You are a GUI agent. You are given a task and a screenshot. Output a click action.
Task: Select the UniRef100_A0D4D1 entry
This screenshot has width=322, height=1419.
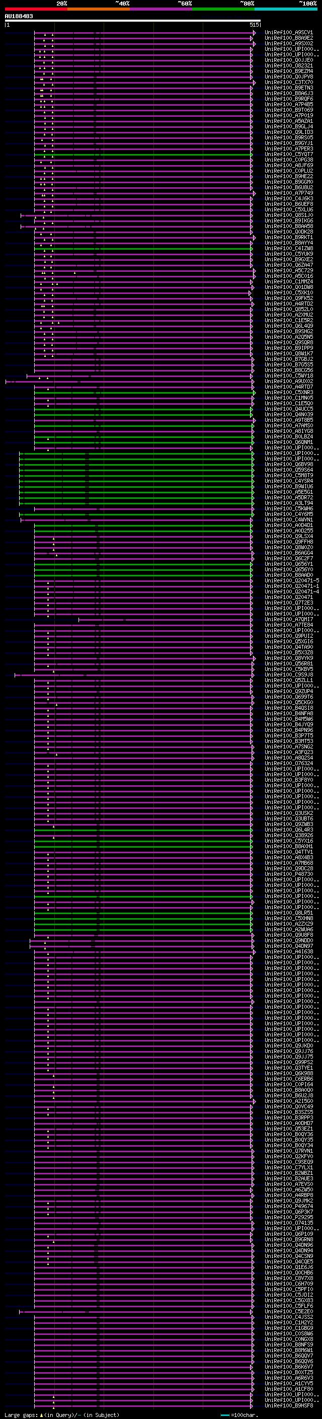pyautogui.click(x=289, y=525)
